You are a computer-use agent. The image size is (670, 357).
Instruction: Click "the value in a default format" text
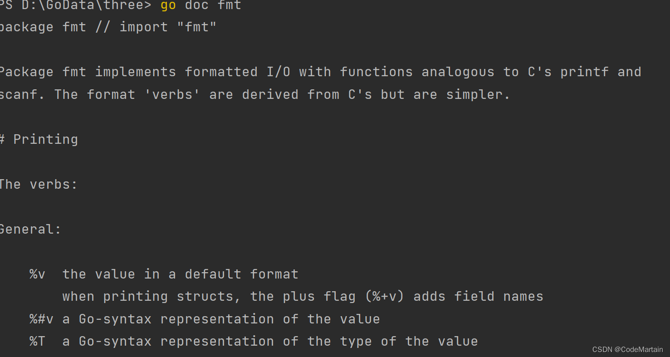click(x=181, y=274)
